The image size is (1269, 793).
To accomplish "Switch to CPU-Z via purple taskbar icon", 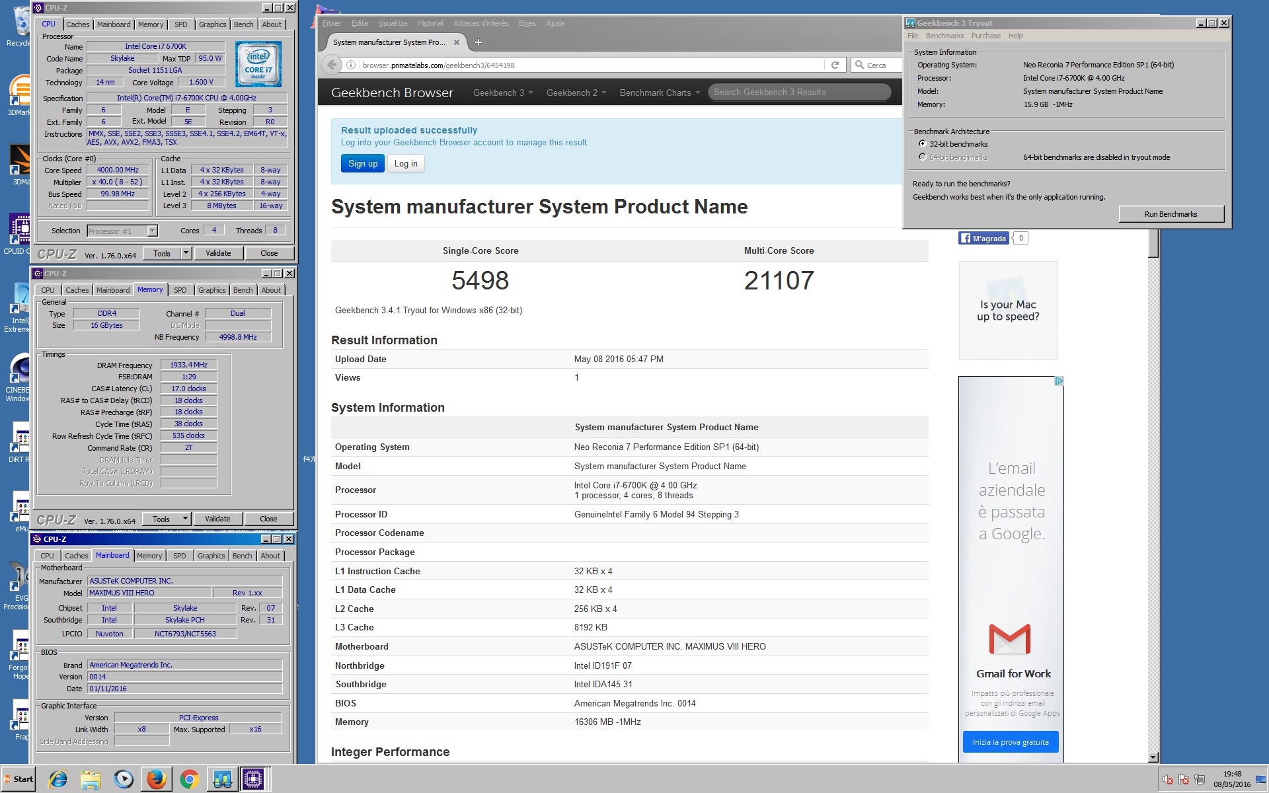I will pyautogui.click(x=253, y=780).
